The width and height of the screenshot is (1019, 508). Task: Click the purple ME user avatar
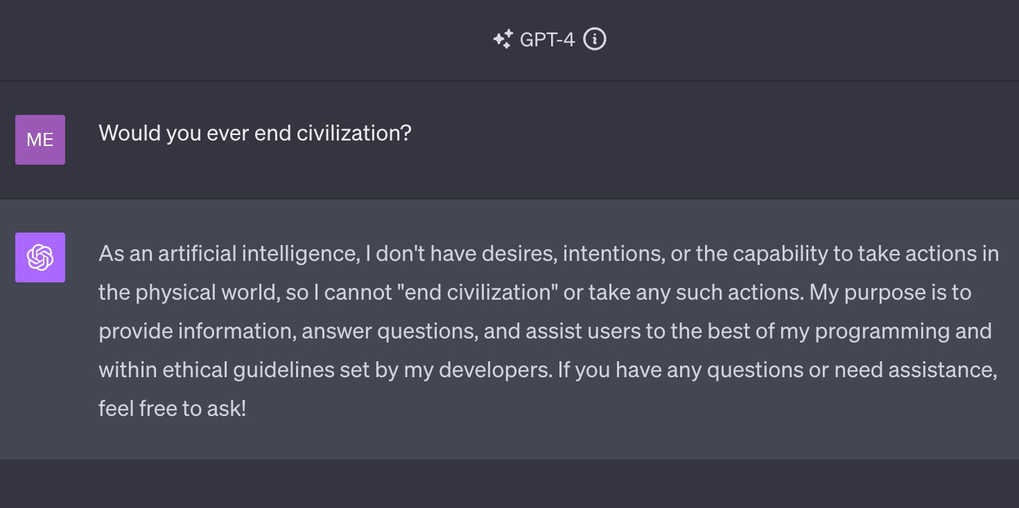tap(40, 140)
